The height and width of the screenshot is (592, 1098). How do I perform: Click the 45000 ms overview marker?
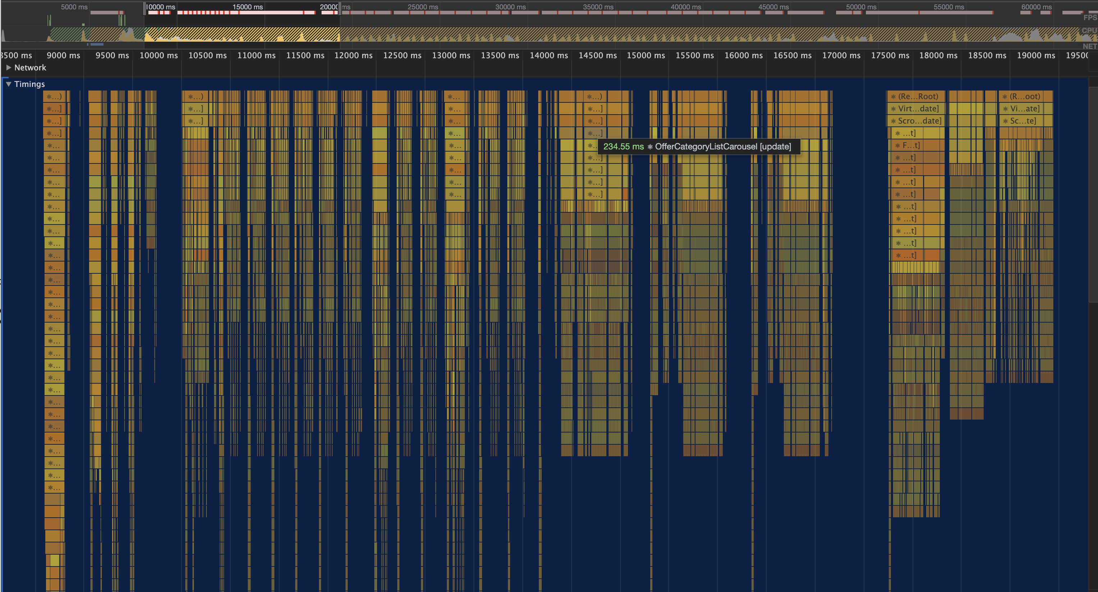(x=774, y=7)
